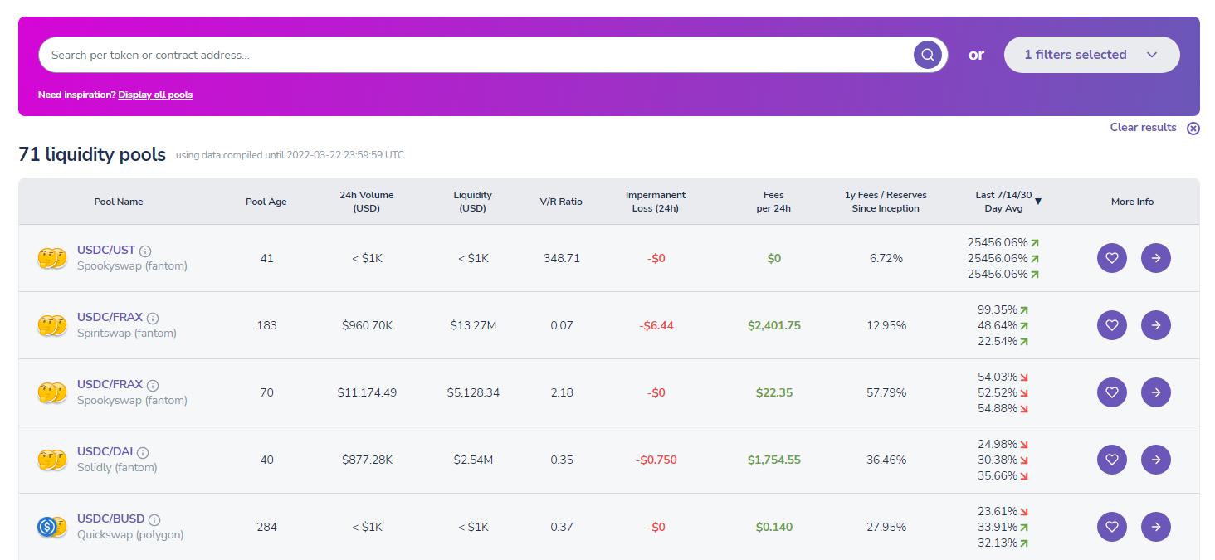Open USDC/DAI pool name link

tap(105, 451)
